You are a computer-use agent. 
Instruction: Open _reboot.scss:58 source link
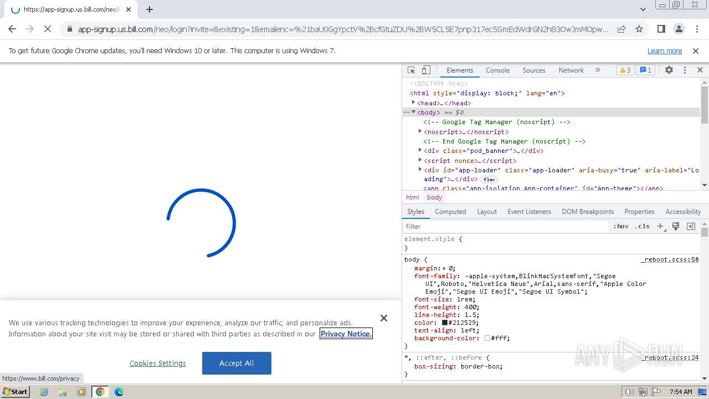click(670, 259)
